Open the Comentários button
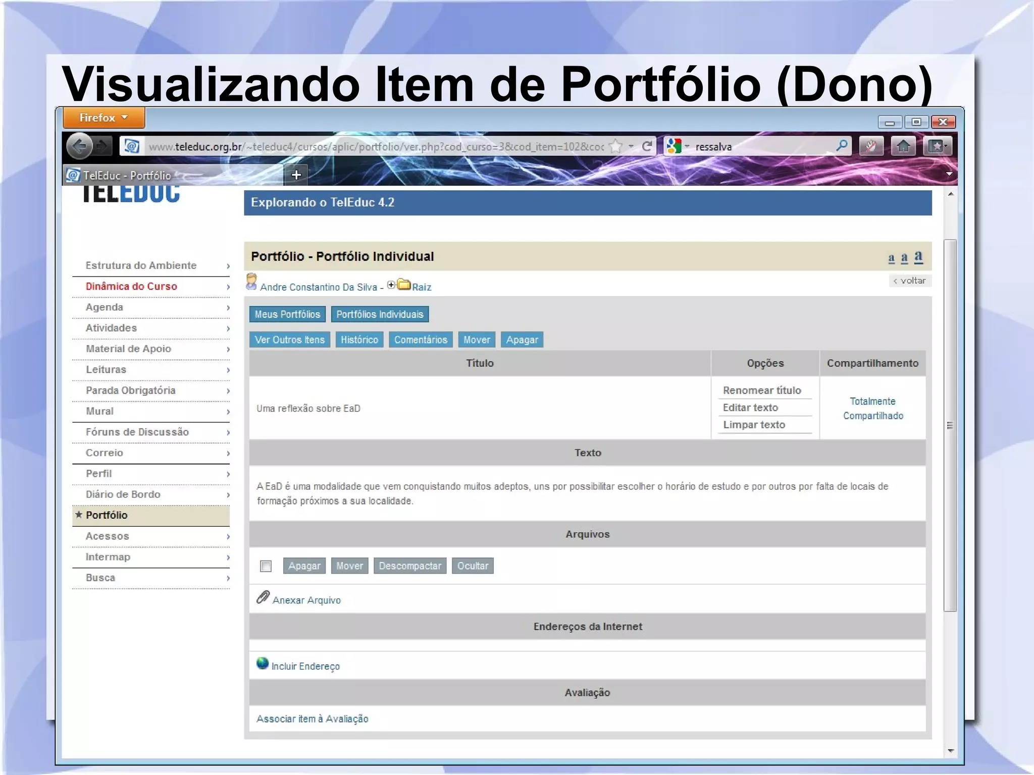 [421, 340]
